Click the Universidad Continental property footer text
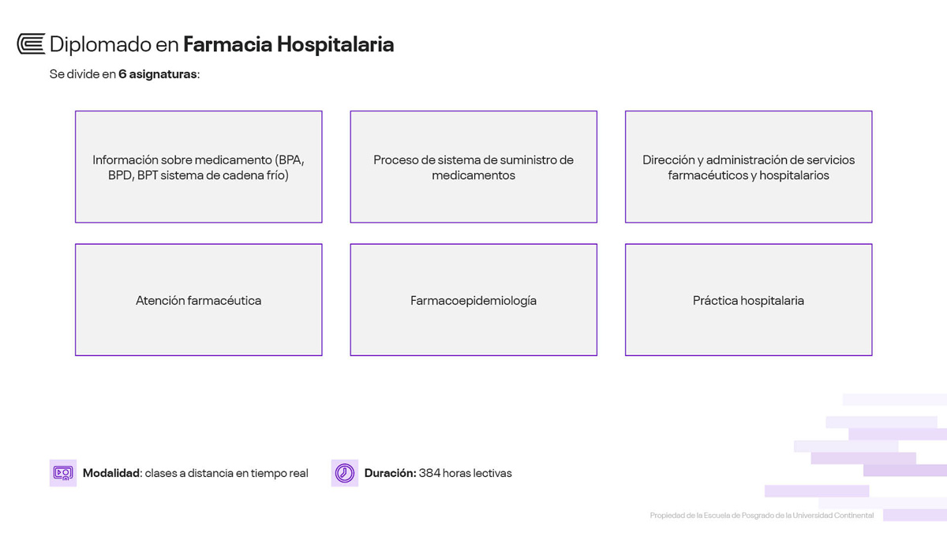Image resolution: width=947 pixels, height=533 pixels. point(762,516)
